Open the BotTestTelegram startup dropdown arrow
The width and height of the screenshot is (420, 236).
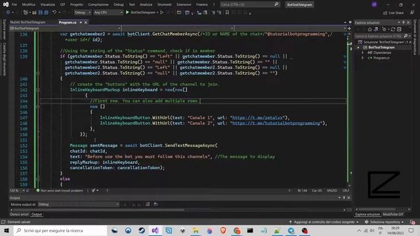(x=157, y=12)
